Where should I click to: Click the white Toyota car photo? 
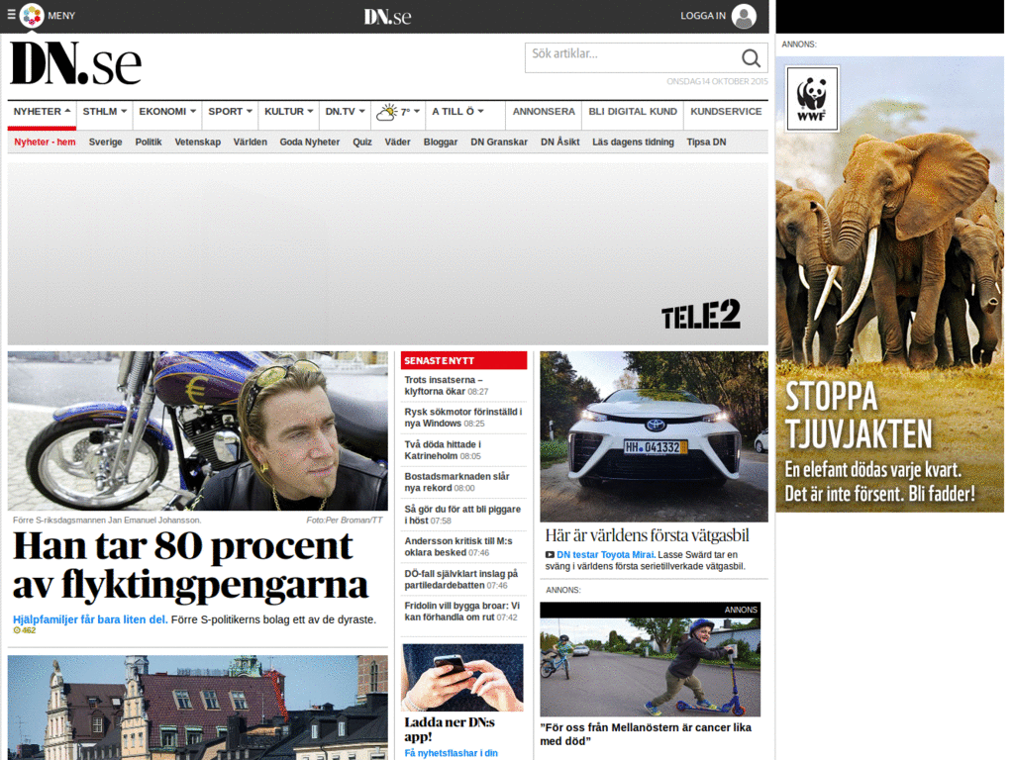pos(654,436)
